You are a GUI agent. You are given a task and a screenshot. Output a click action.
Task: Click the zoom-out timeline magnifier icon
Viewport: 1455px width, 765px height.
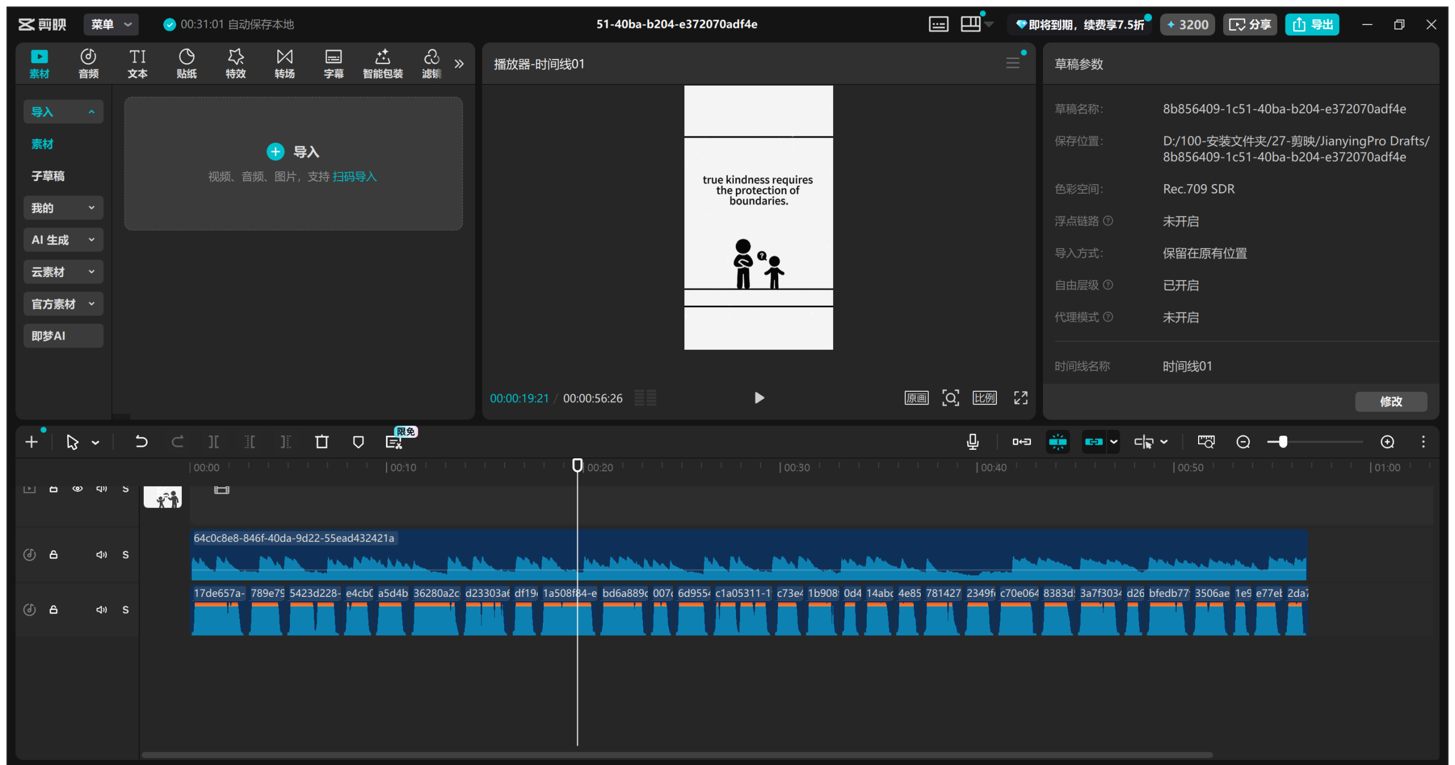pos(1243,442)
